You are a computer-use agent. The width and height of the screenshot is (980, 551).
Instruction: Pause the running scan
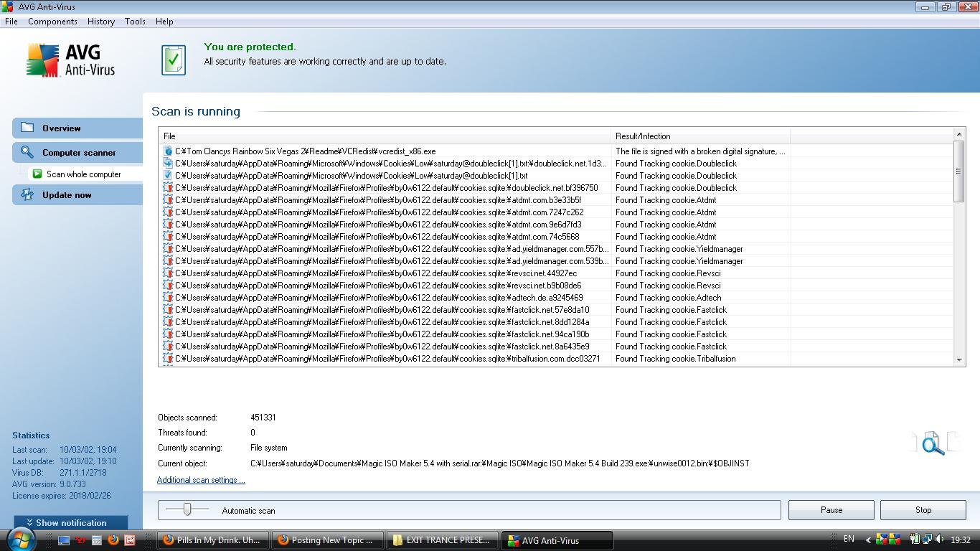[x=831, y=510]
